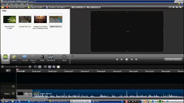This screenshot has width=184, height=103.
Task: Open the Help menu
Action: (x=27, y=4)
